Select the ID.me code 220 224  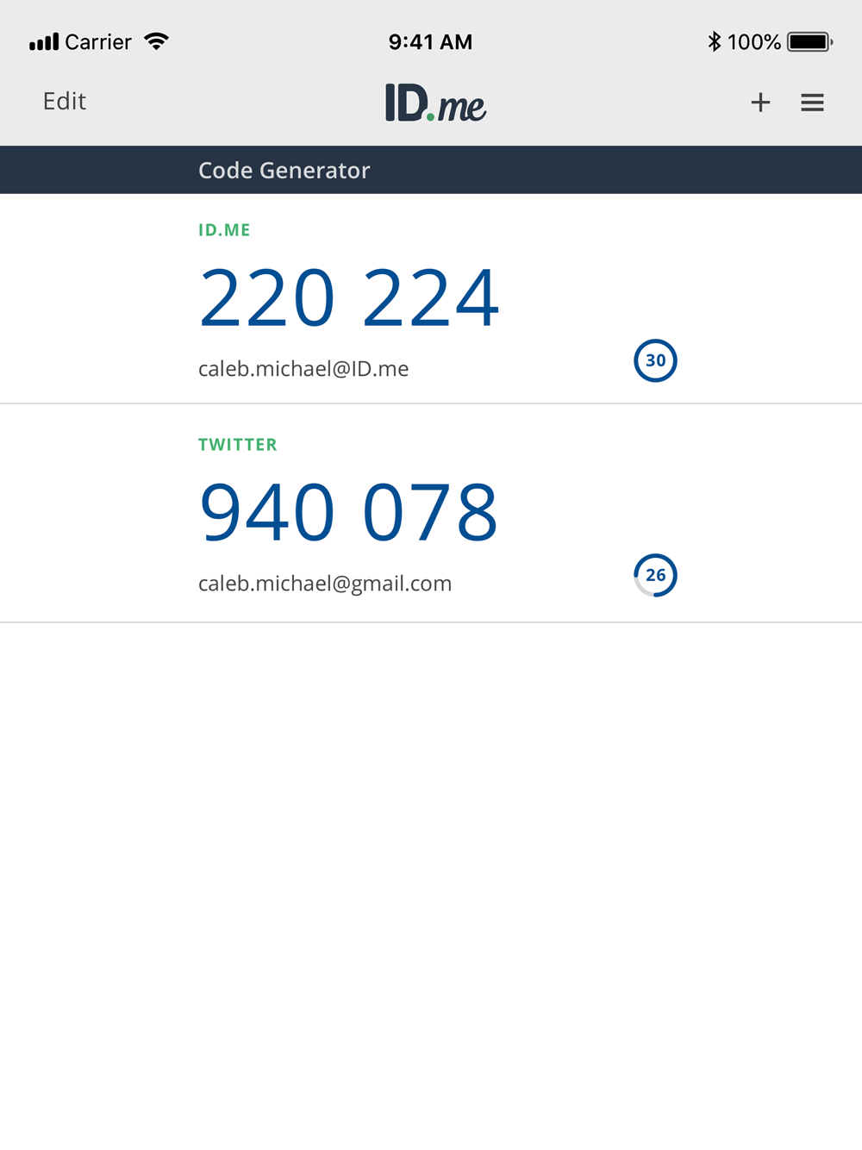[349, 298]
